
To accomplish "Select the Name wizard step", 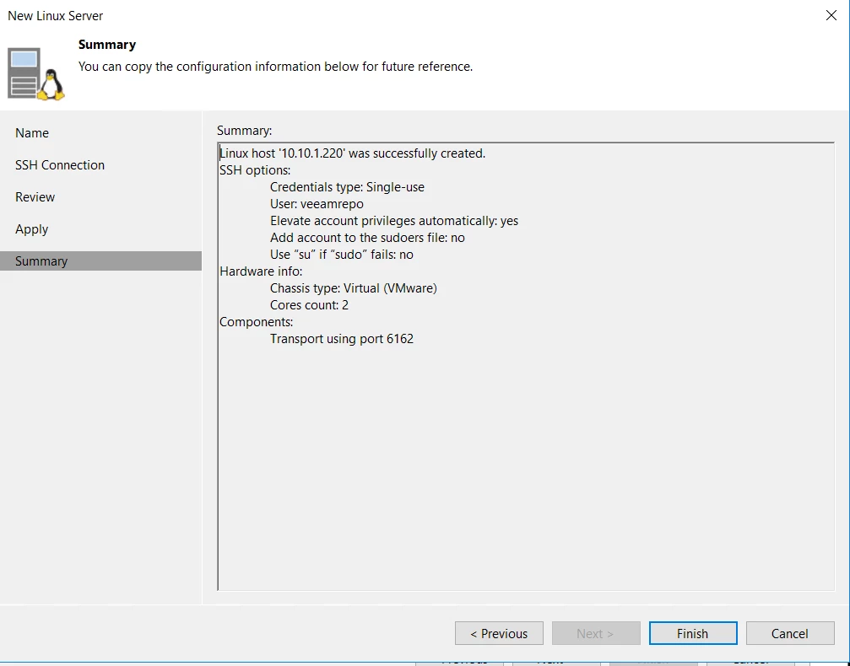I will click(32, 132).
